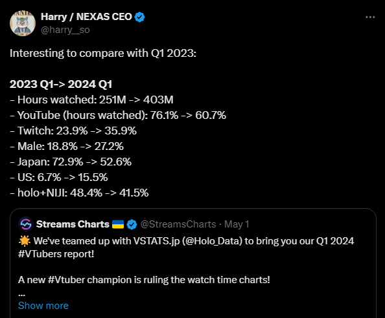Open the Streams Charts logo avatar

click(x=26, y=224)
